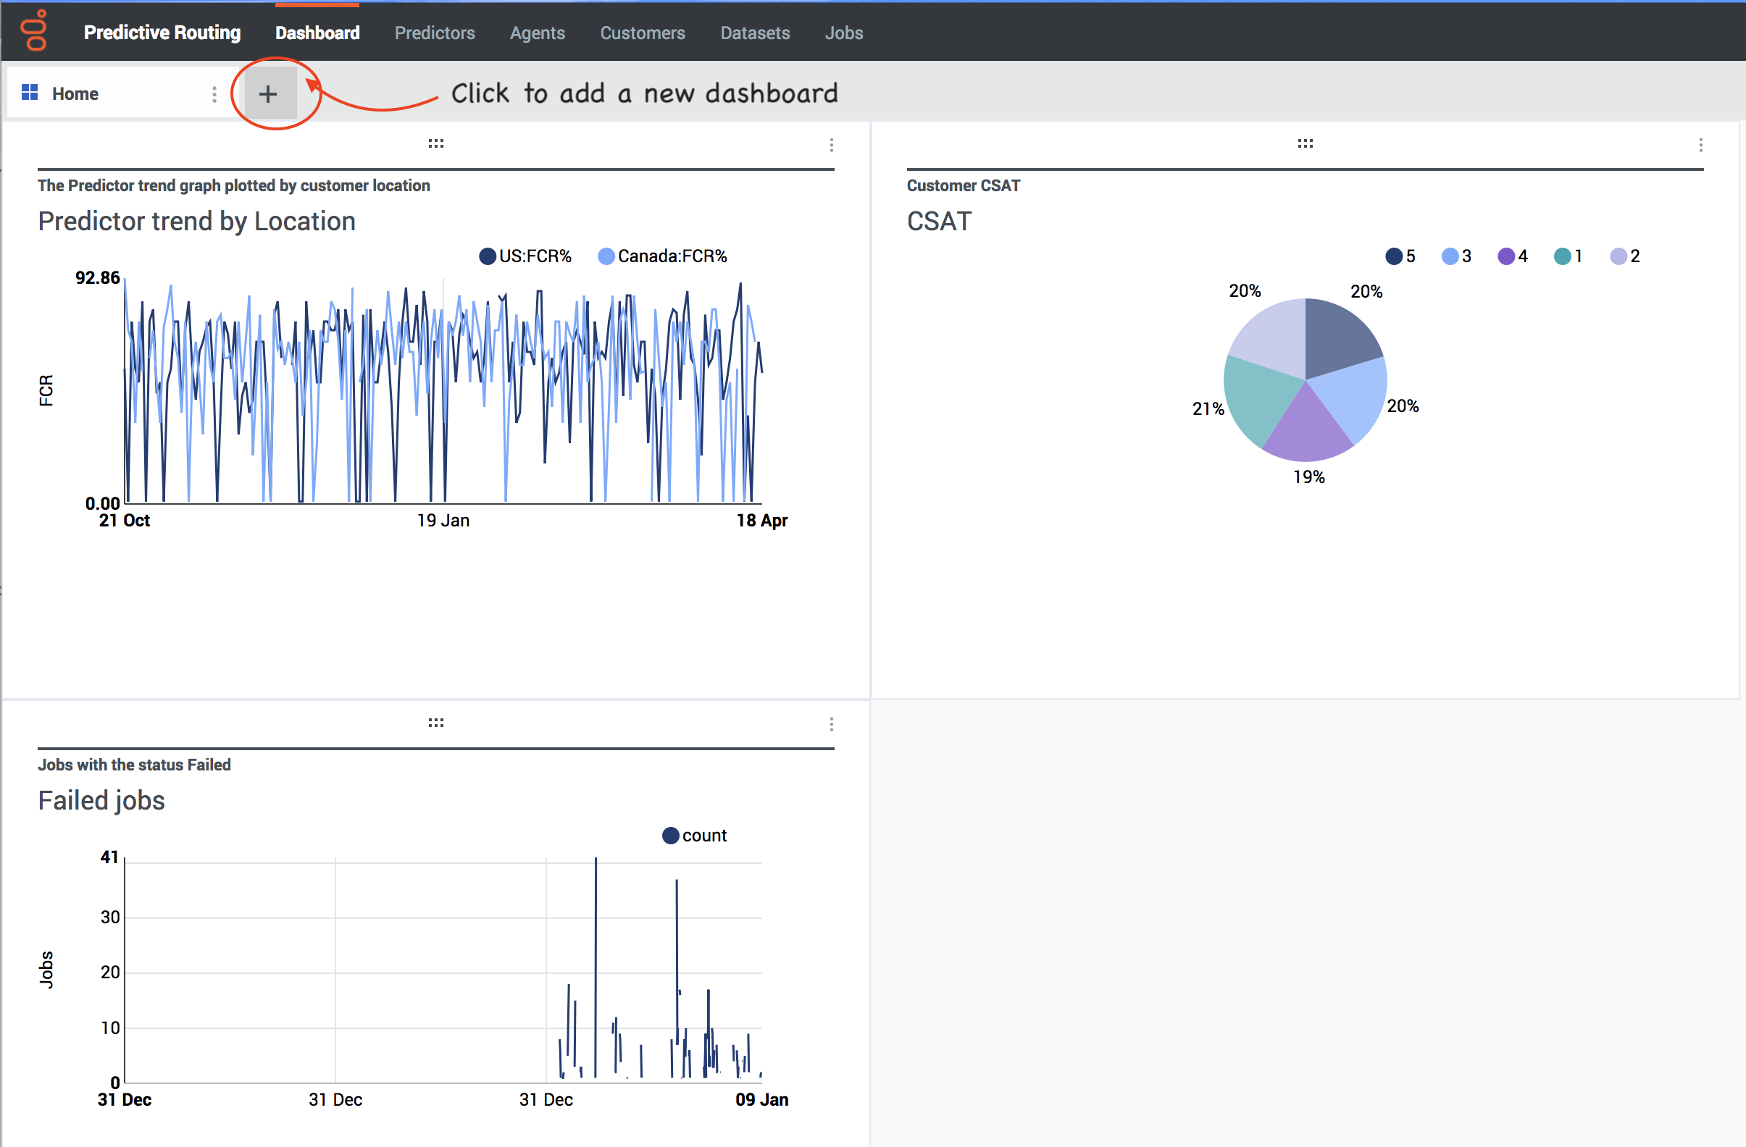
Task: Toggle the count series in Failed jobs legend
Action: tap(694, 835)
